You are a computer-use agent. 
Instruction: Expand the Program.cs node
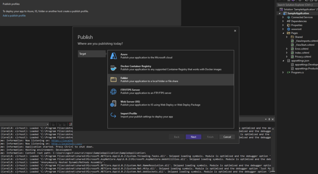(x=283, y=72)
